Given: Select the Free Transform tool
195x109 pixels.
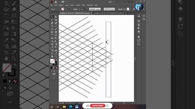Looking at the screenshot, I should click(x=56, y=38).
